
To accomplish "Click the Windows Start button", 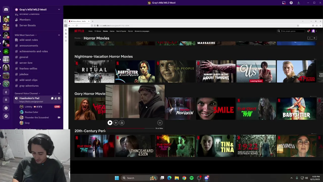I will coord(117,178).
